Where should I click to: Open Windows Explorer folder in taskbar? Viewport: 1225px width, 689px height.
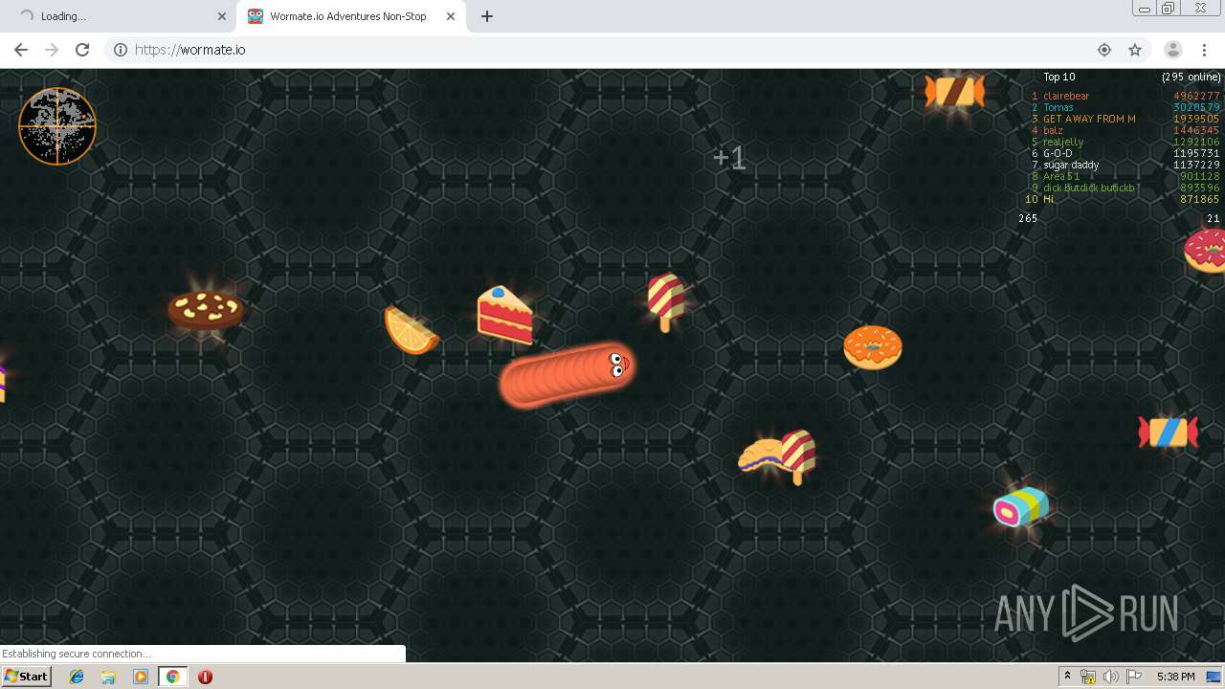click(x=108, y=677)
